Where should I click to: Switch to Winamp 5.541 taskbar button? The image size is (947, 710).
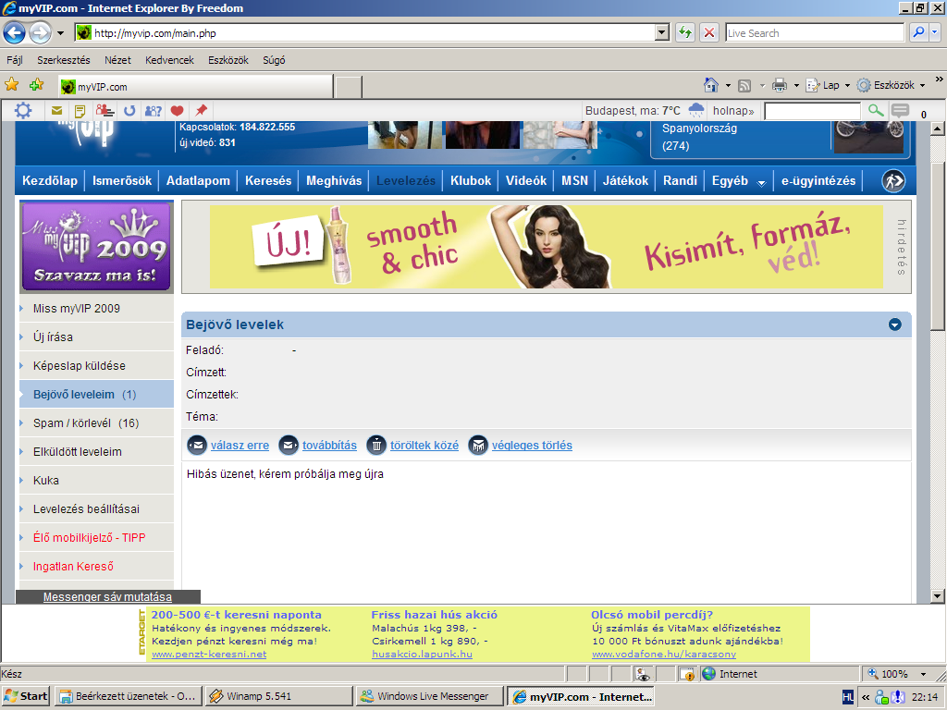[277, 696]
